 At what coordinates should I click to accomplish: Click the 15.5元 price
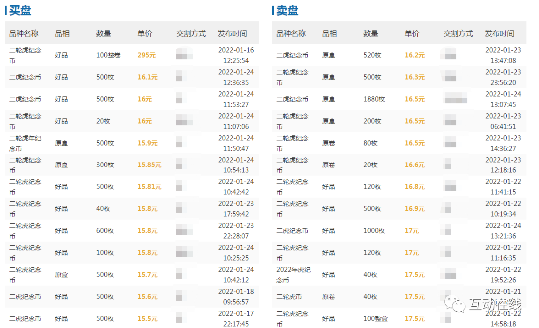147,319
